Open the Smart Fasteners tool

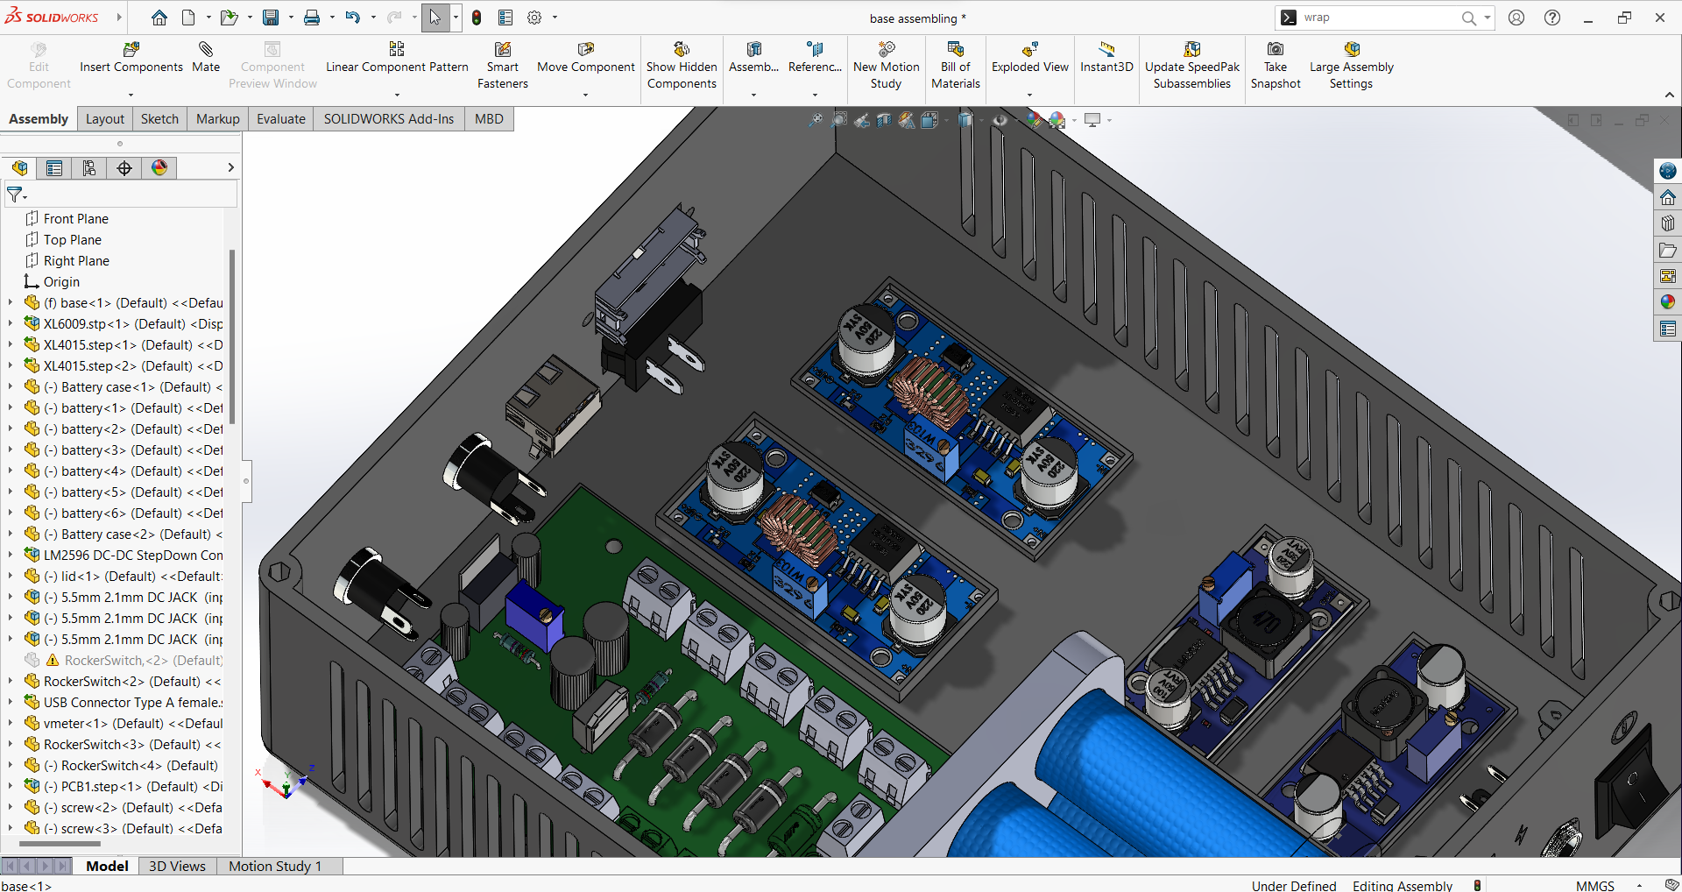(x=502, y=63)
